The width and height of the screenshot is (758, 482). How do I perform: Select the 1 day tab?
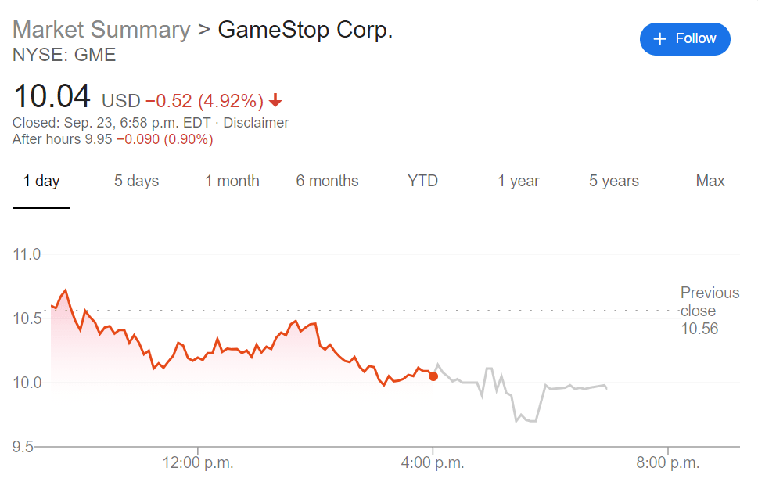click(x=41, y=182)
